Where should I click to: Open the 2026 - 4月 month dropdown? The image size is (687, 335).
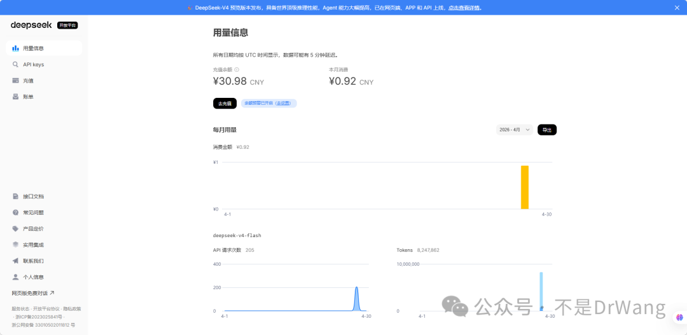[x=515, y=130]
